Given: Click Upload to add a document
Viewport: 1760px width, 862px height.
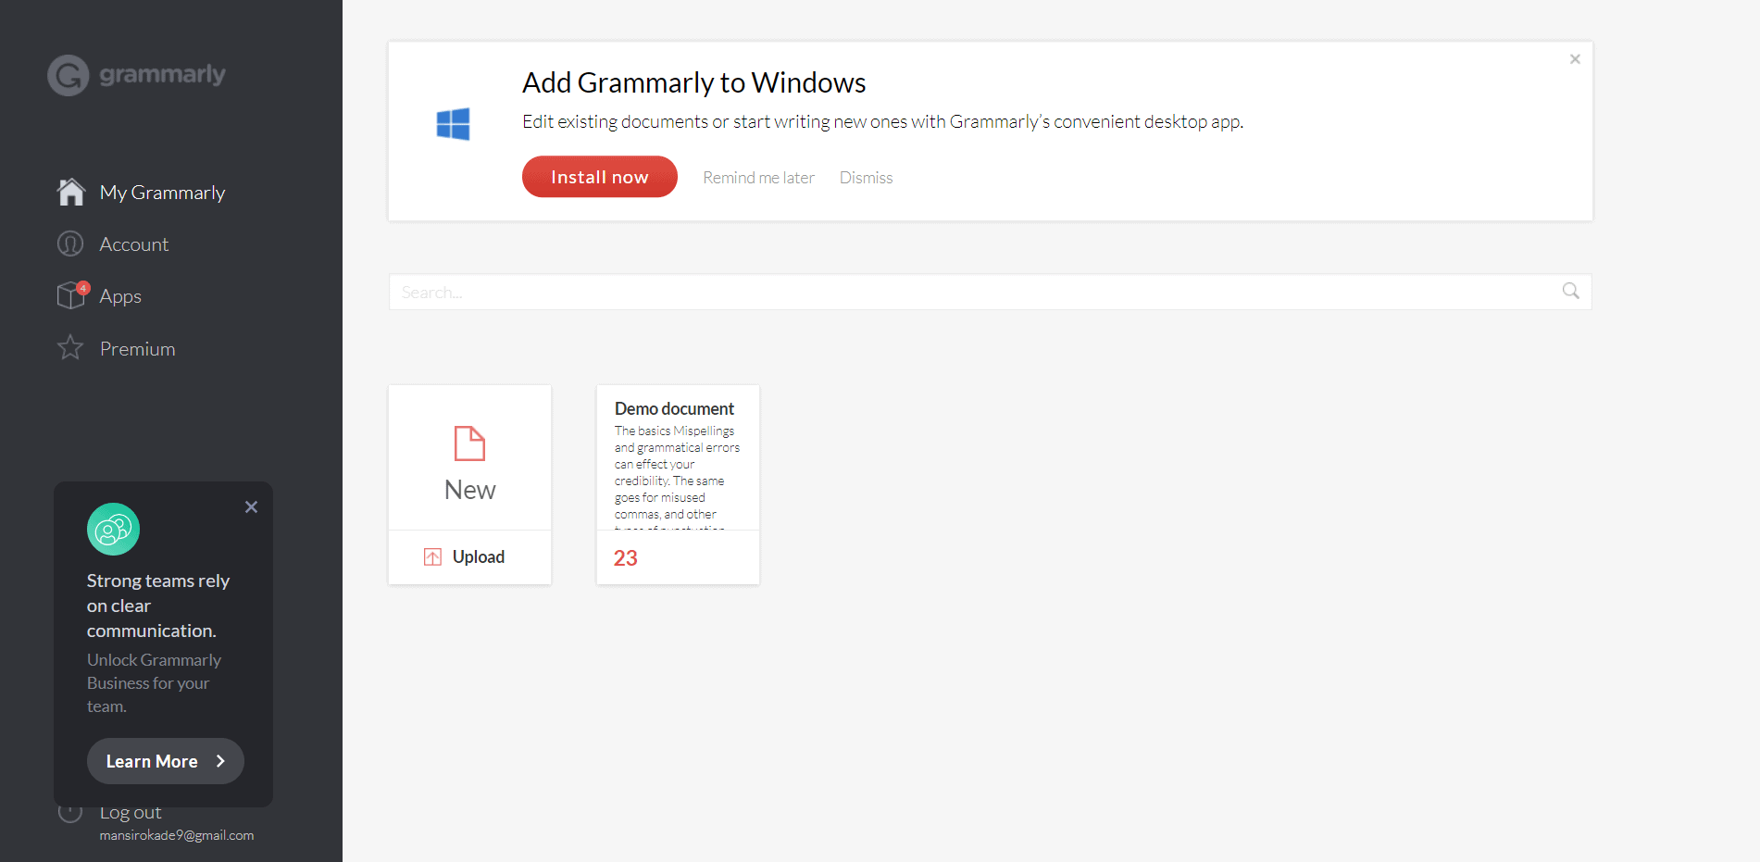Looking at the screenshot, I should point(469,556).
